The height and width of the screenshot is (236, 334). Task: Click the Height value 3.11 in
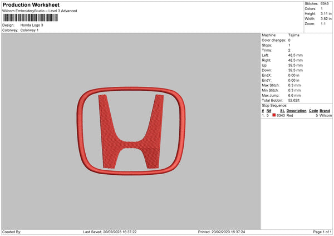pyautogui.click(x=326, y=13)
